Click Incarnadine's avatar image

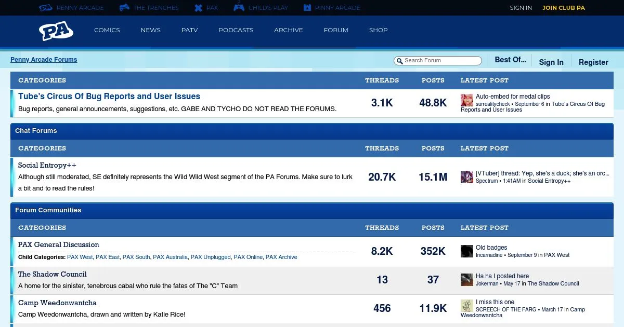point(466,251)
